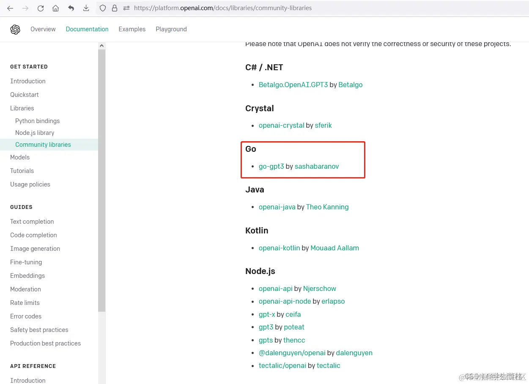This screenshot has width=529, height=384.
Task: Open the openai-crystal link
Action: point(282,125)
